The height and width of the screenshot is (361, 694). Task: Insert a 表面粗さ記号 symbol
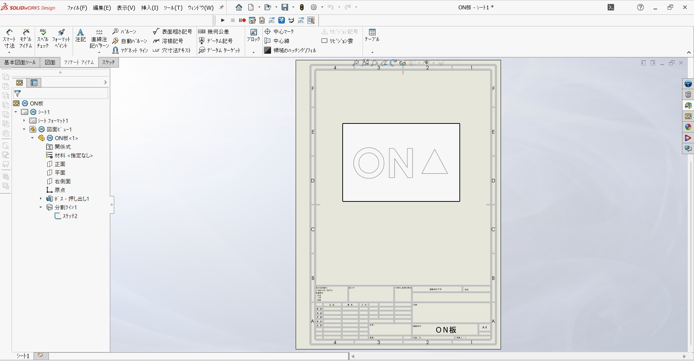pyautogui.click(x=172, y=32)
